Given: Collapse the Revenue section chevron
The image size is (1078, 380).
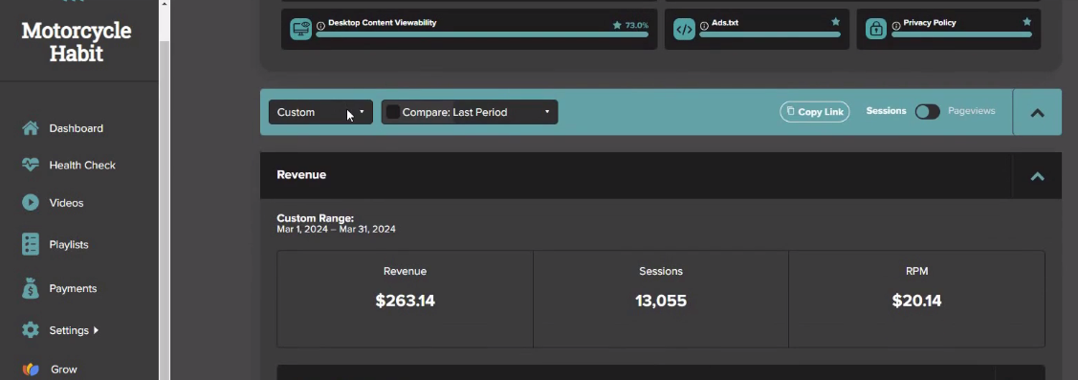Looking at the screenshot, I should point(1038,176).
